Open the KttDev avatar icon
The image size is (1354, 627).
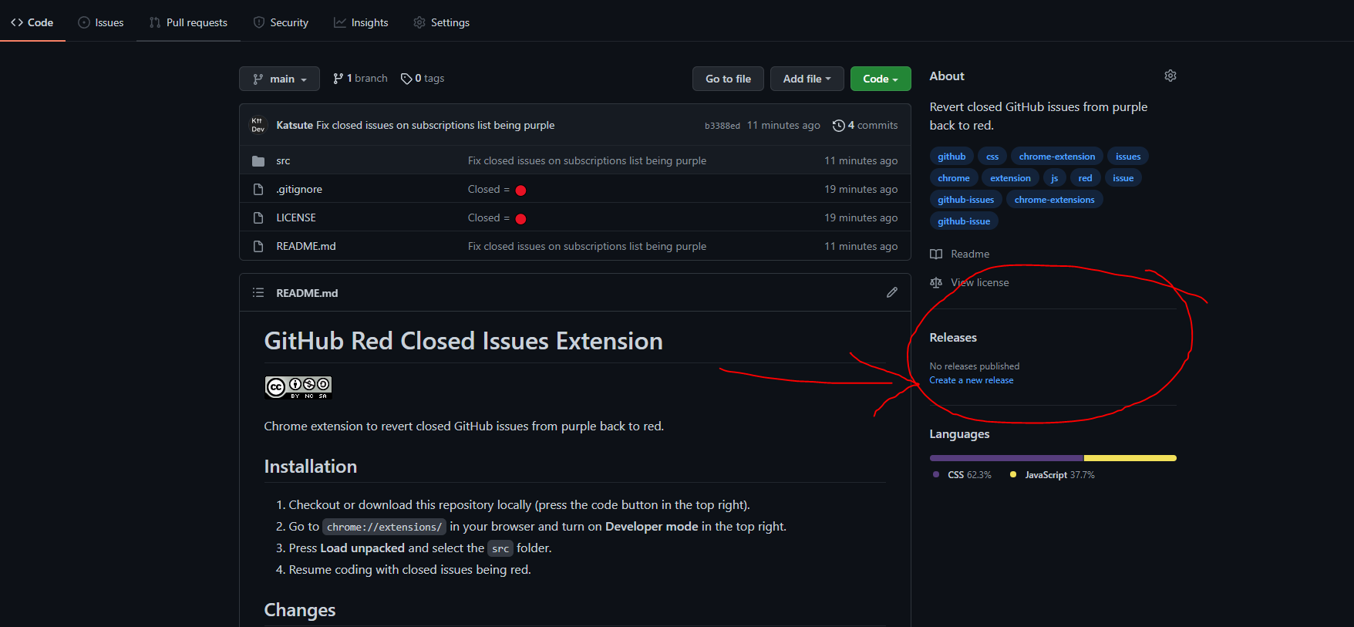tap(258, 125)
